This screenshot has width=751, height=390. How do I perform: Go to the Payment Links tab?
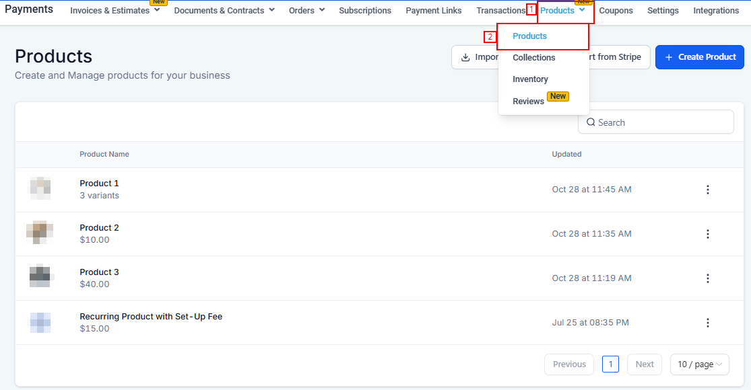(x=434, y=11)
